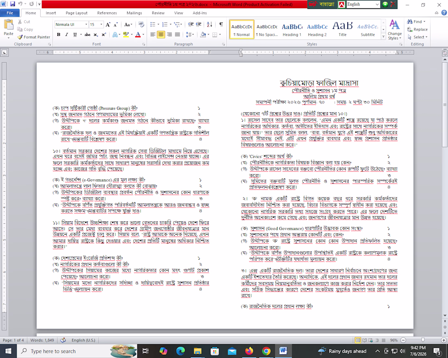Click the Grow Font icon
The height and width of the screenshot is (358, 448).
point(108,24)
